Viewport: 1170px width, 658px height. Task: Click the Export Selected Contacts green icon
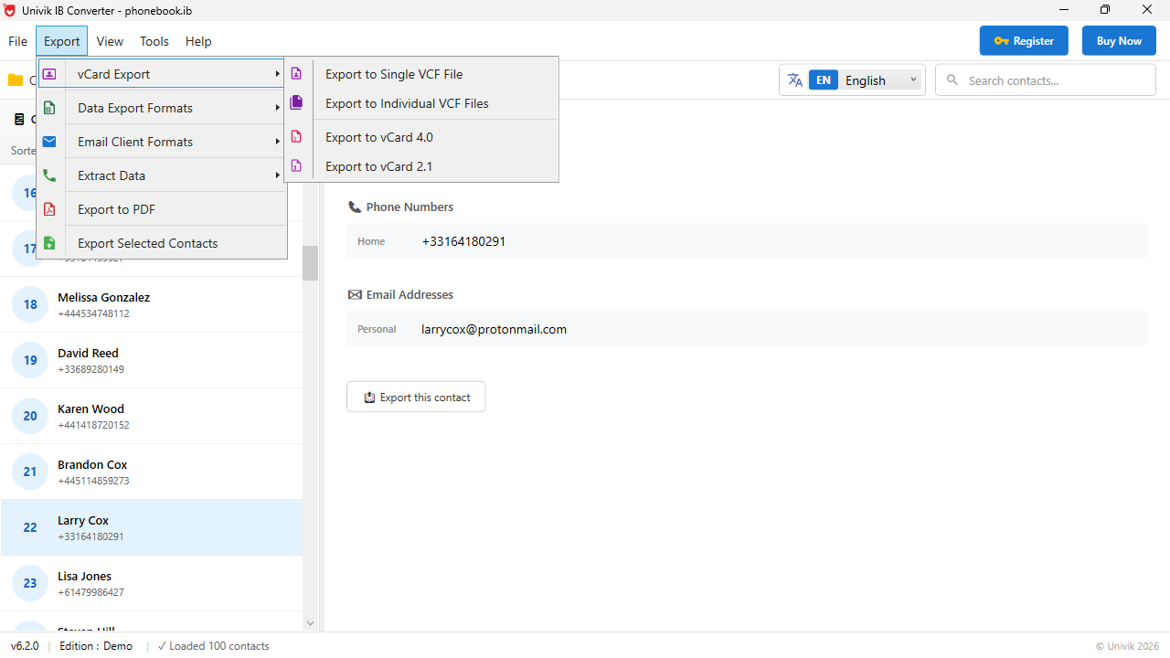[49, 242]
